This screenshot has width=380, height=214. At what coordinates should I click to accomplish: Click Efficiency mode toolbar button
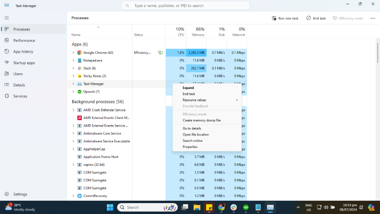coord(348,18)
